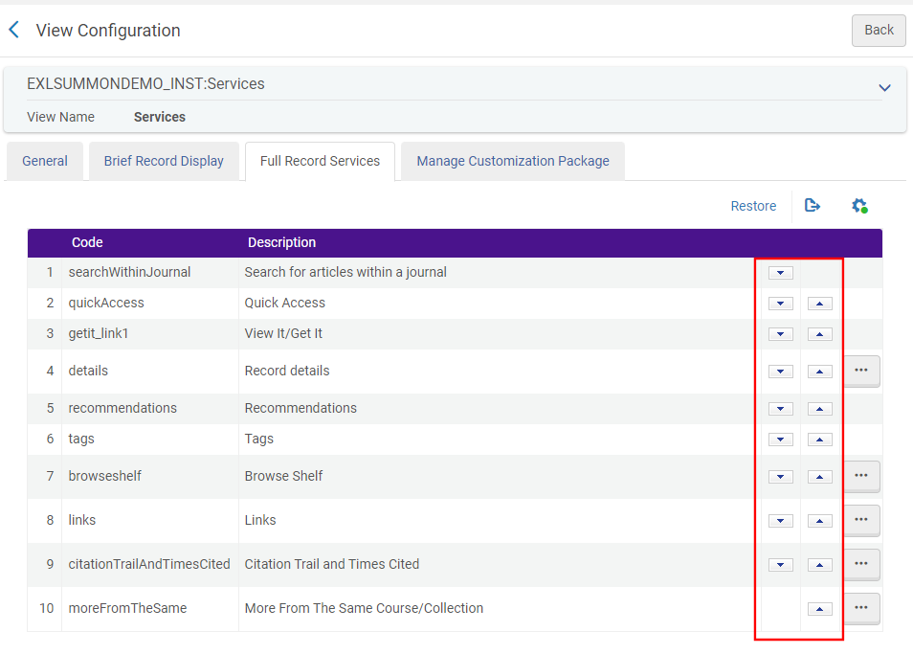Image resolution: width=913 pixels, height=654 pixels.
Task: Move links row down
Action: 780,521
